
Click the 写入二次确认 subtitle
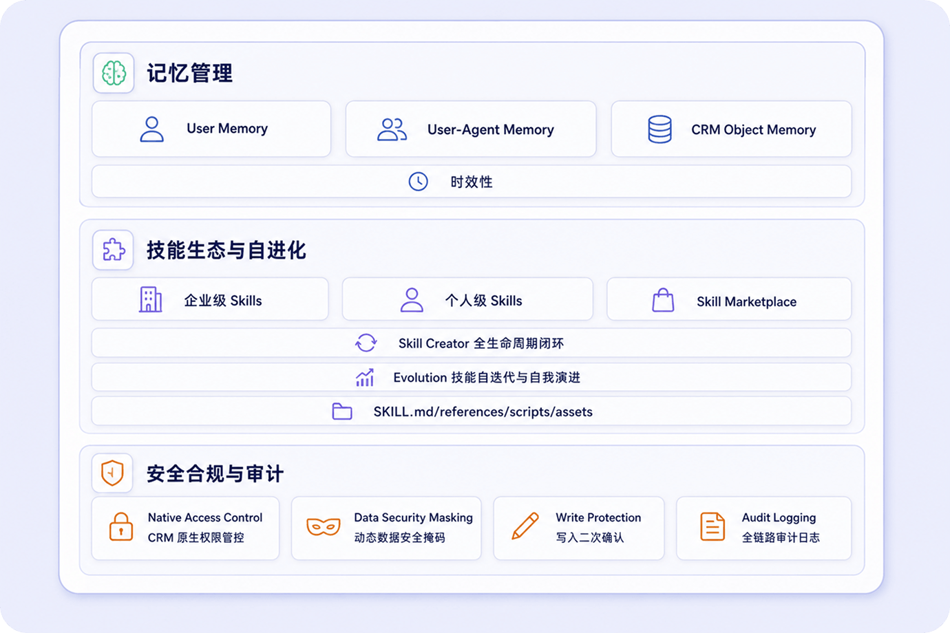[590, 537]
